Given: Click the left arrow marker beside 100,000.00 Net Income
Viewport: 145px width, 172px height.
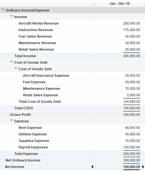Looking at the screenshot, I should 143,167.
